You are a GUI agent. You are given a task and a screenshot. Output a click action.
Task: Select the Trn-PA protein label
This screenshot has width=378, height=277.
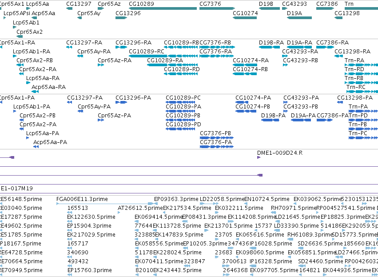(358, 107)
